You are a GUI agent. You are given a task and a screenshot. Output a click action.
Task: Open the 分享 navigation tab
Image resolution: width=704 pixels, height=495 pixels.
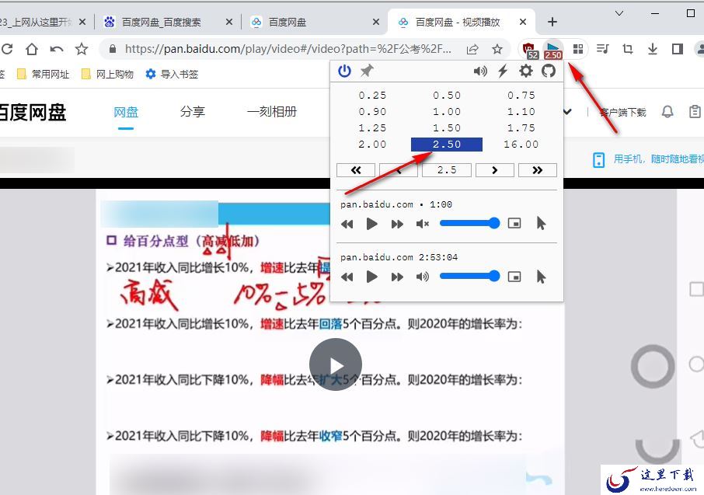(x=192, y=111)
